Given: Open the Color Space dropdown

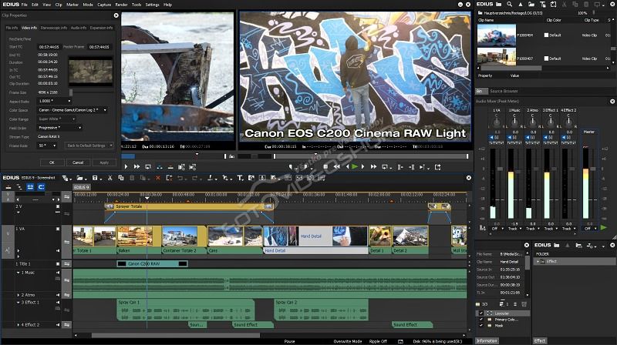Looking at the screenshot, I should (72, 110).
